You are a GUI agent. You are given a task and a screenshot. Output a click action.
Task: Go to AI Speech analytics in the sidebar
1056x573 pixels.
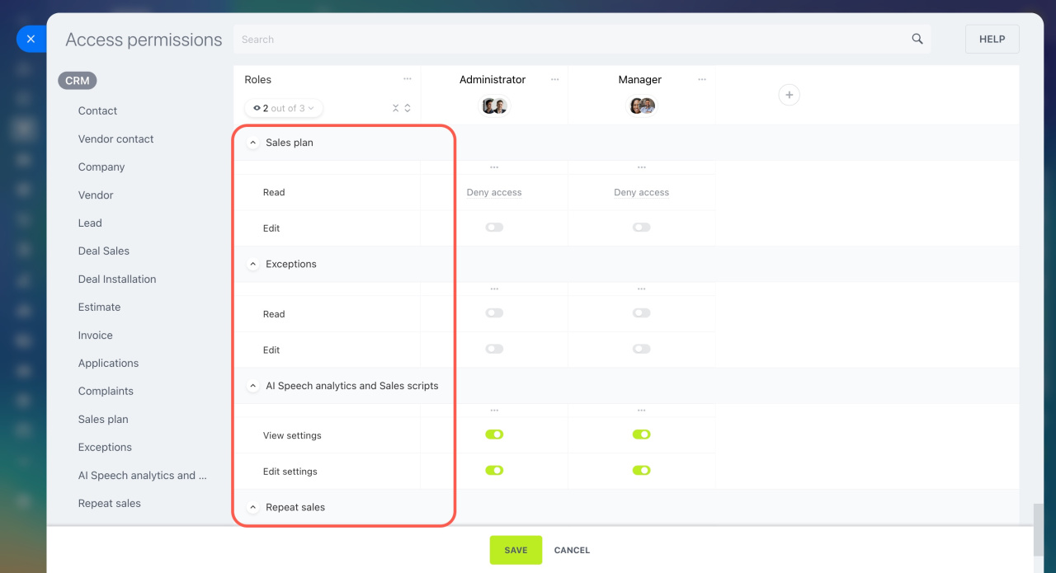click(x=143, y=475)
